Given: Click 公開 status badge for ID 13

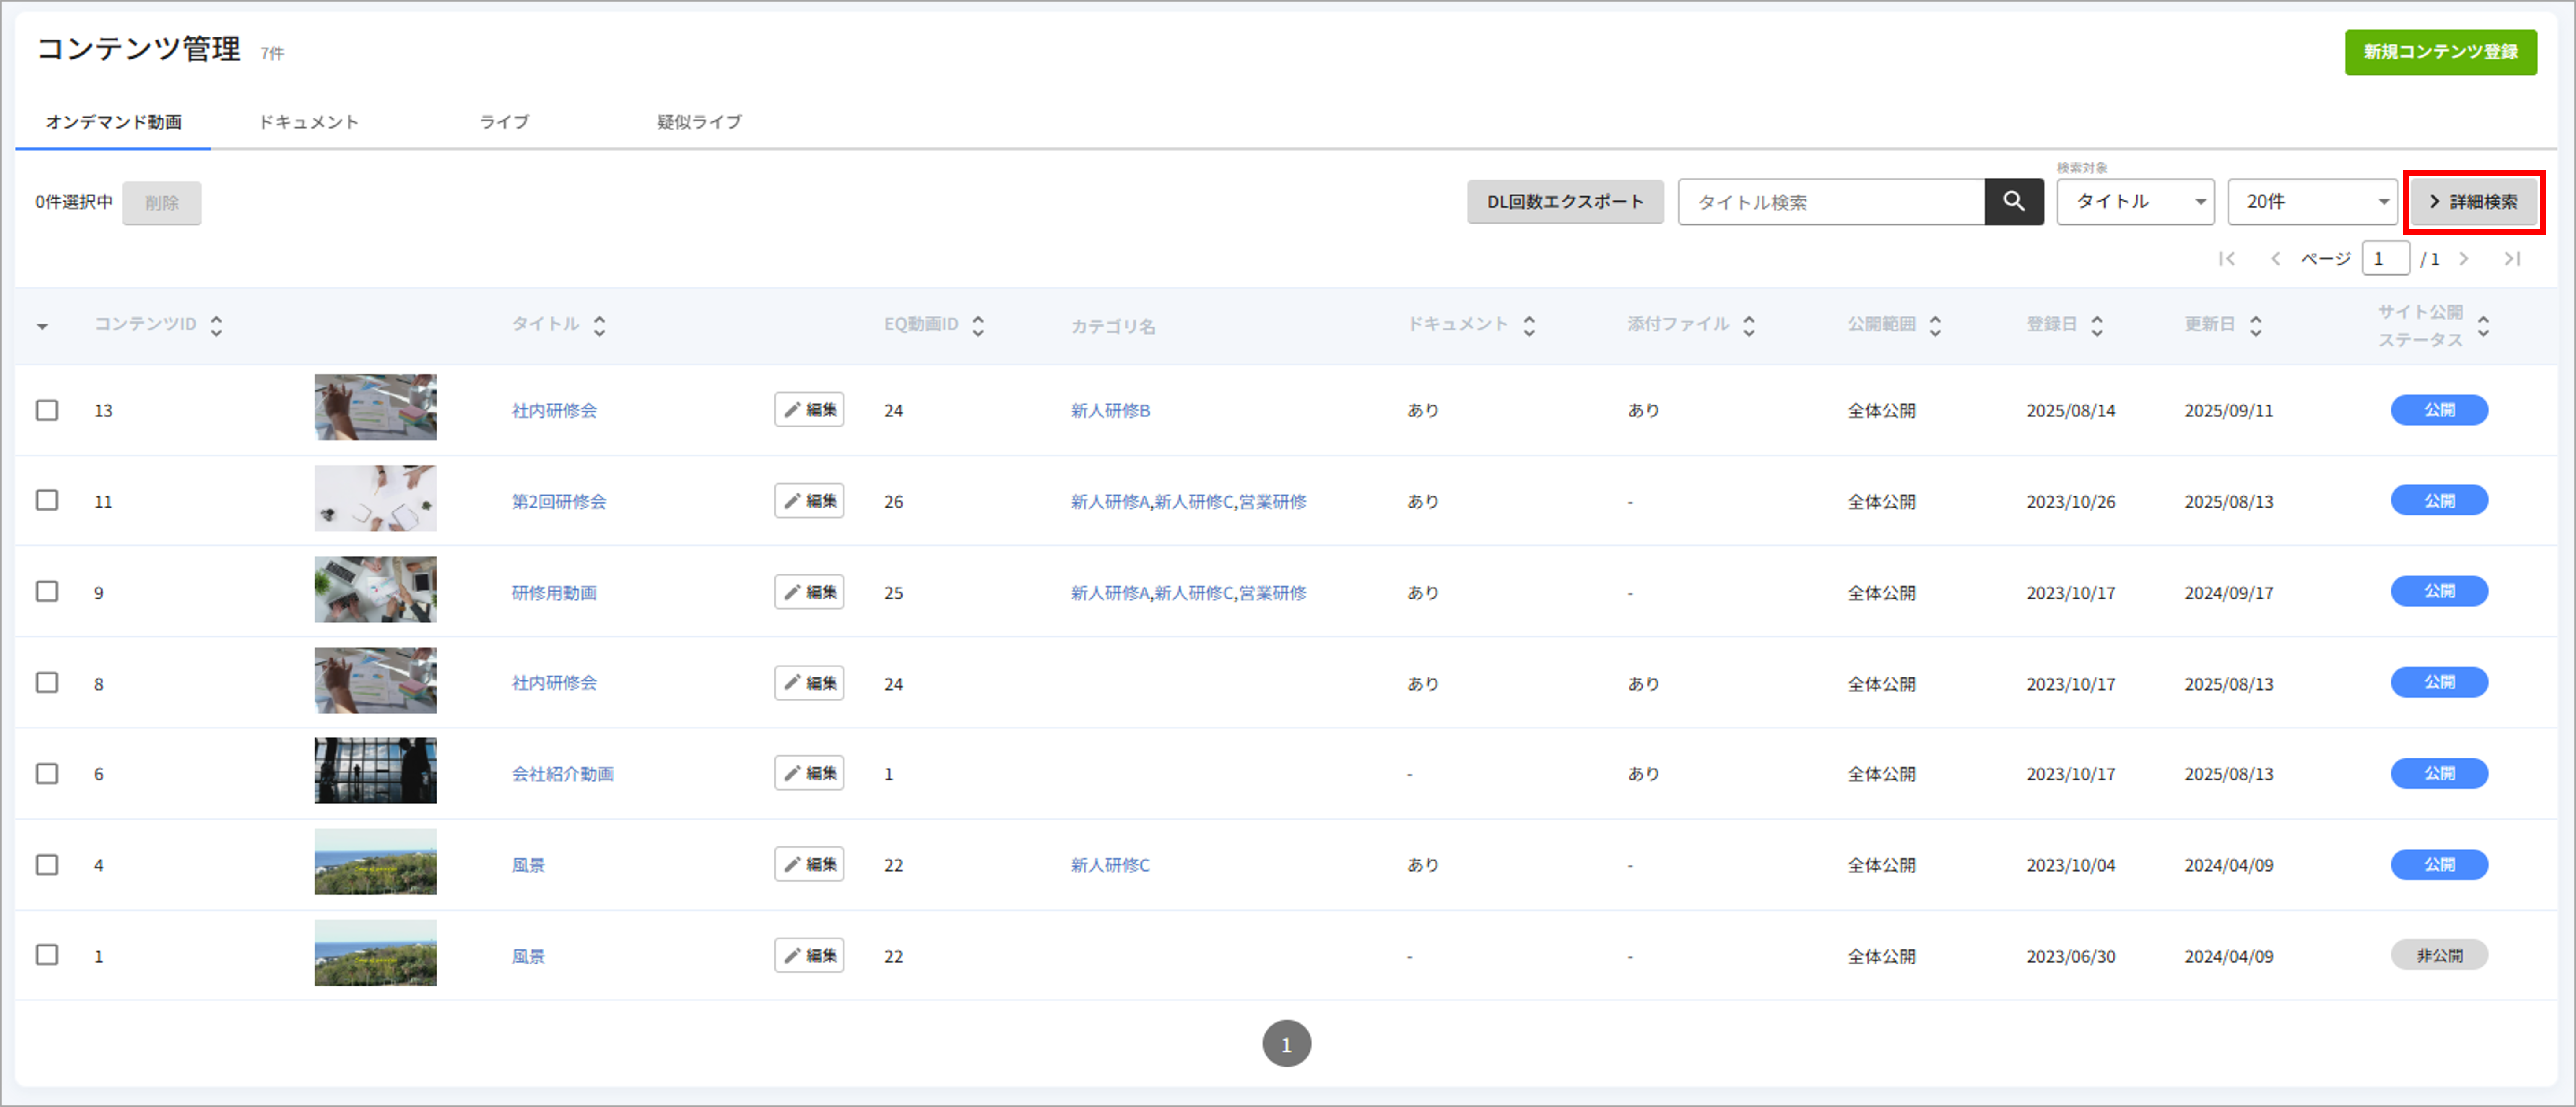Looking at the screenshot, I should click(x=2439, y=410).
